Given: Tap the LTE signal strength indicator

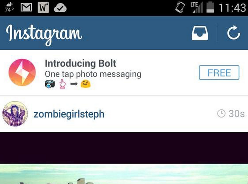Looking at the screenshot, I should click(196, 7).
